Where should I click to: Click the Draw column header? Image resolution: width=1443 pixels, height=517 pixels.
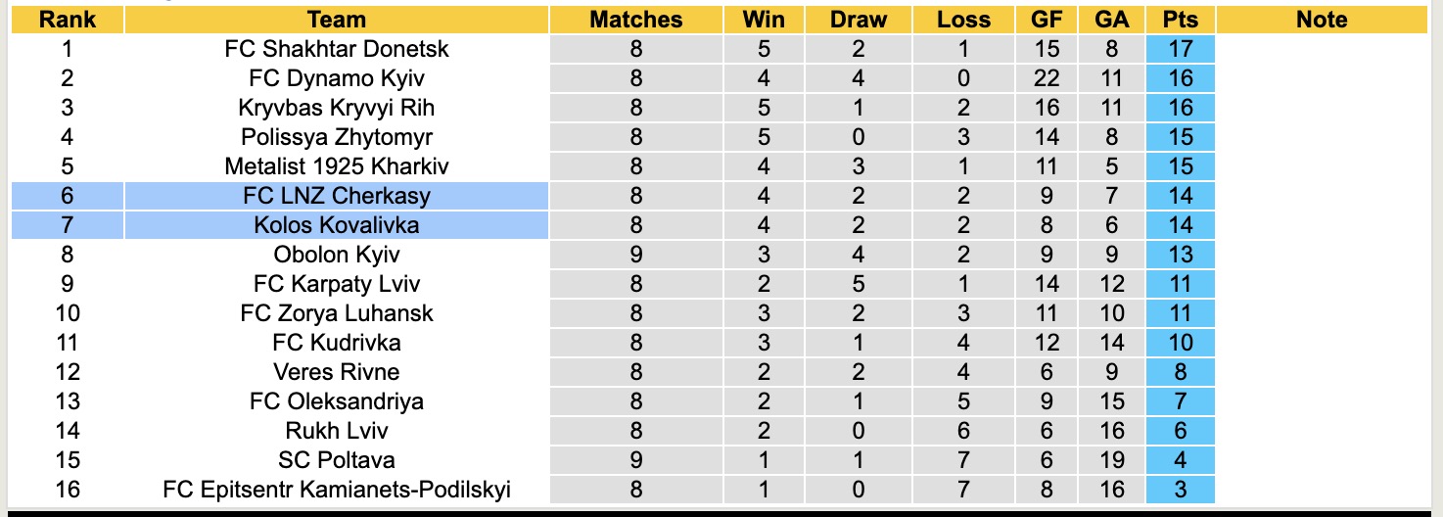click(858, 20)
